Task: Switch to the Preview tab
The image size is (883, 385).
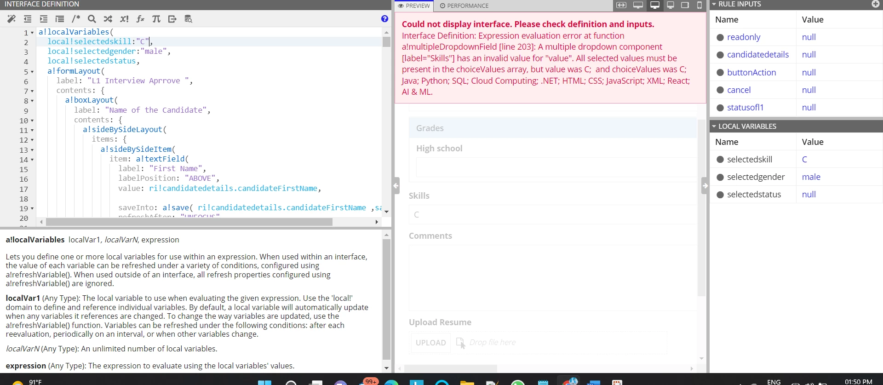Action: [414, 6]
